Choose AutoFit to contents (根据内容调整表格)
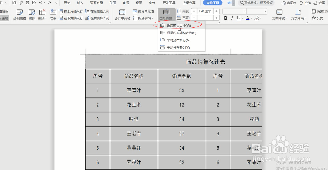Image resolution: width=328 pixels, height=170 pixels. coord(181,33)
